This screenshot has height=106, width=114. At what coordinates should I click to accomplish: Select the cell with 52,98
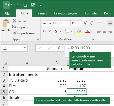57,80
